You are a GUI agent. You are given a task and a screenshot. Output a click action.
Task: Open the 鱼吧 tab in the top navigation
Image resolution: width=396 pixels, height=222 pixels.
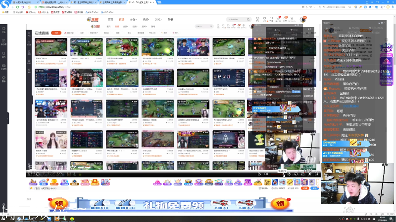point(170,19)
